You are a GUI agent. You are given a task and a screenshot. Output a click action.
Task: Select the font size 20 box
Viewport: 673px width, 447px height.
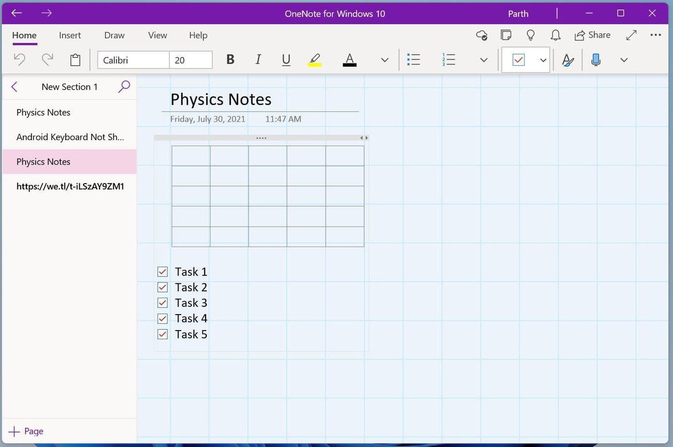point(191,60)
